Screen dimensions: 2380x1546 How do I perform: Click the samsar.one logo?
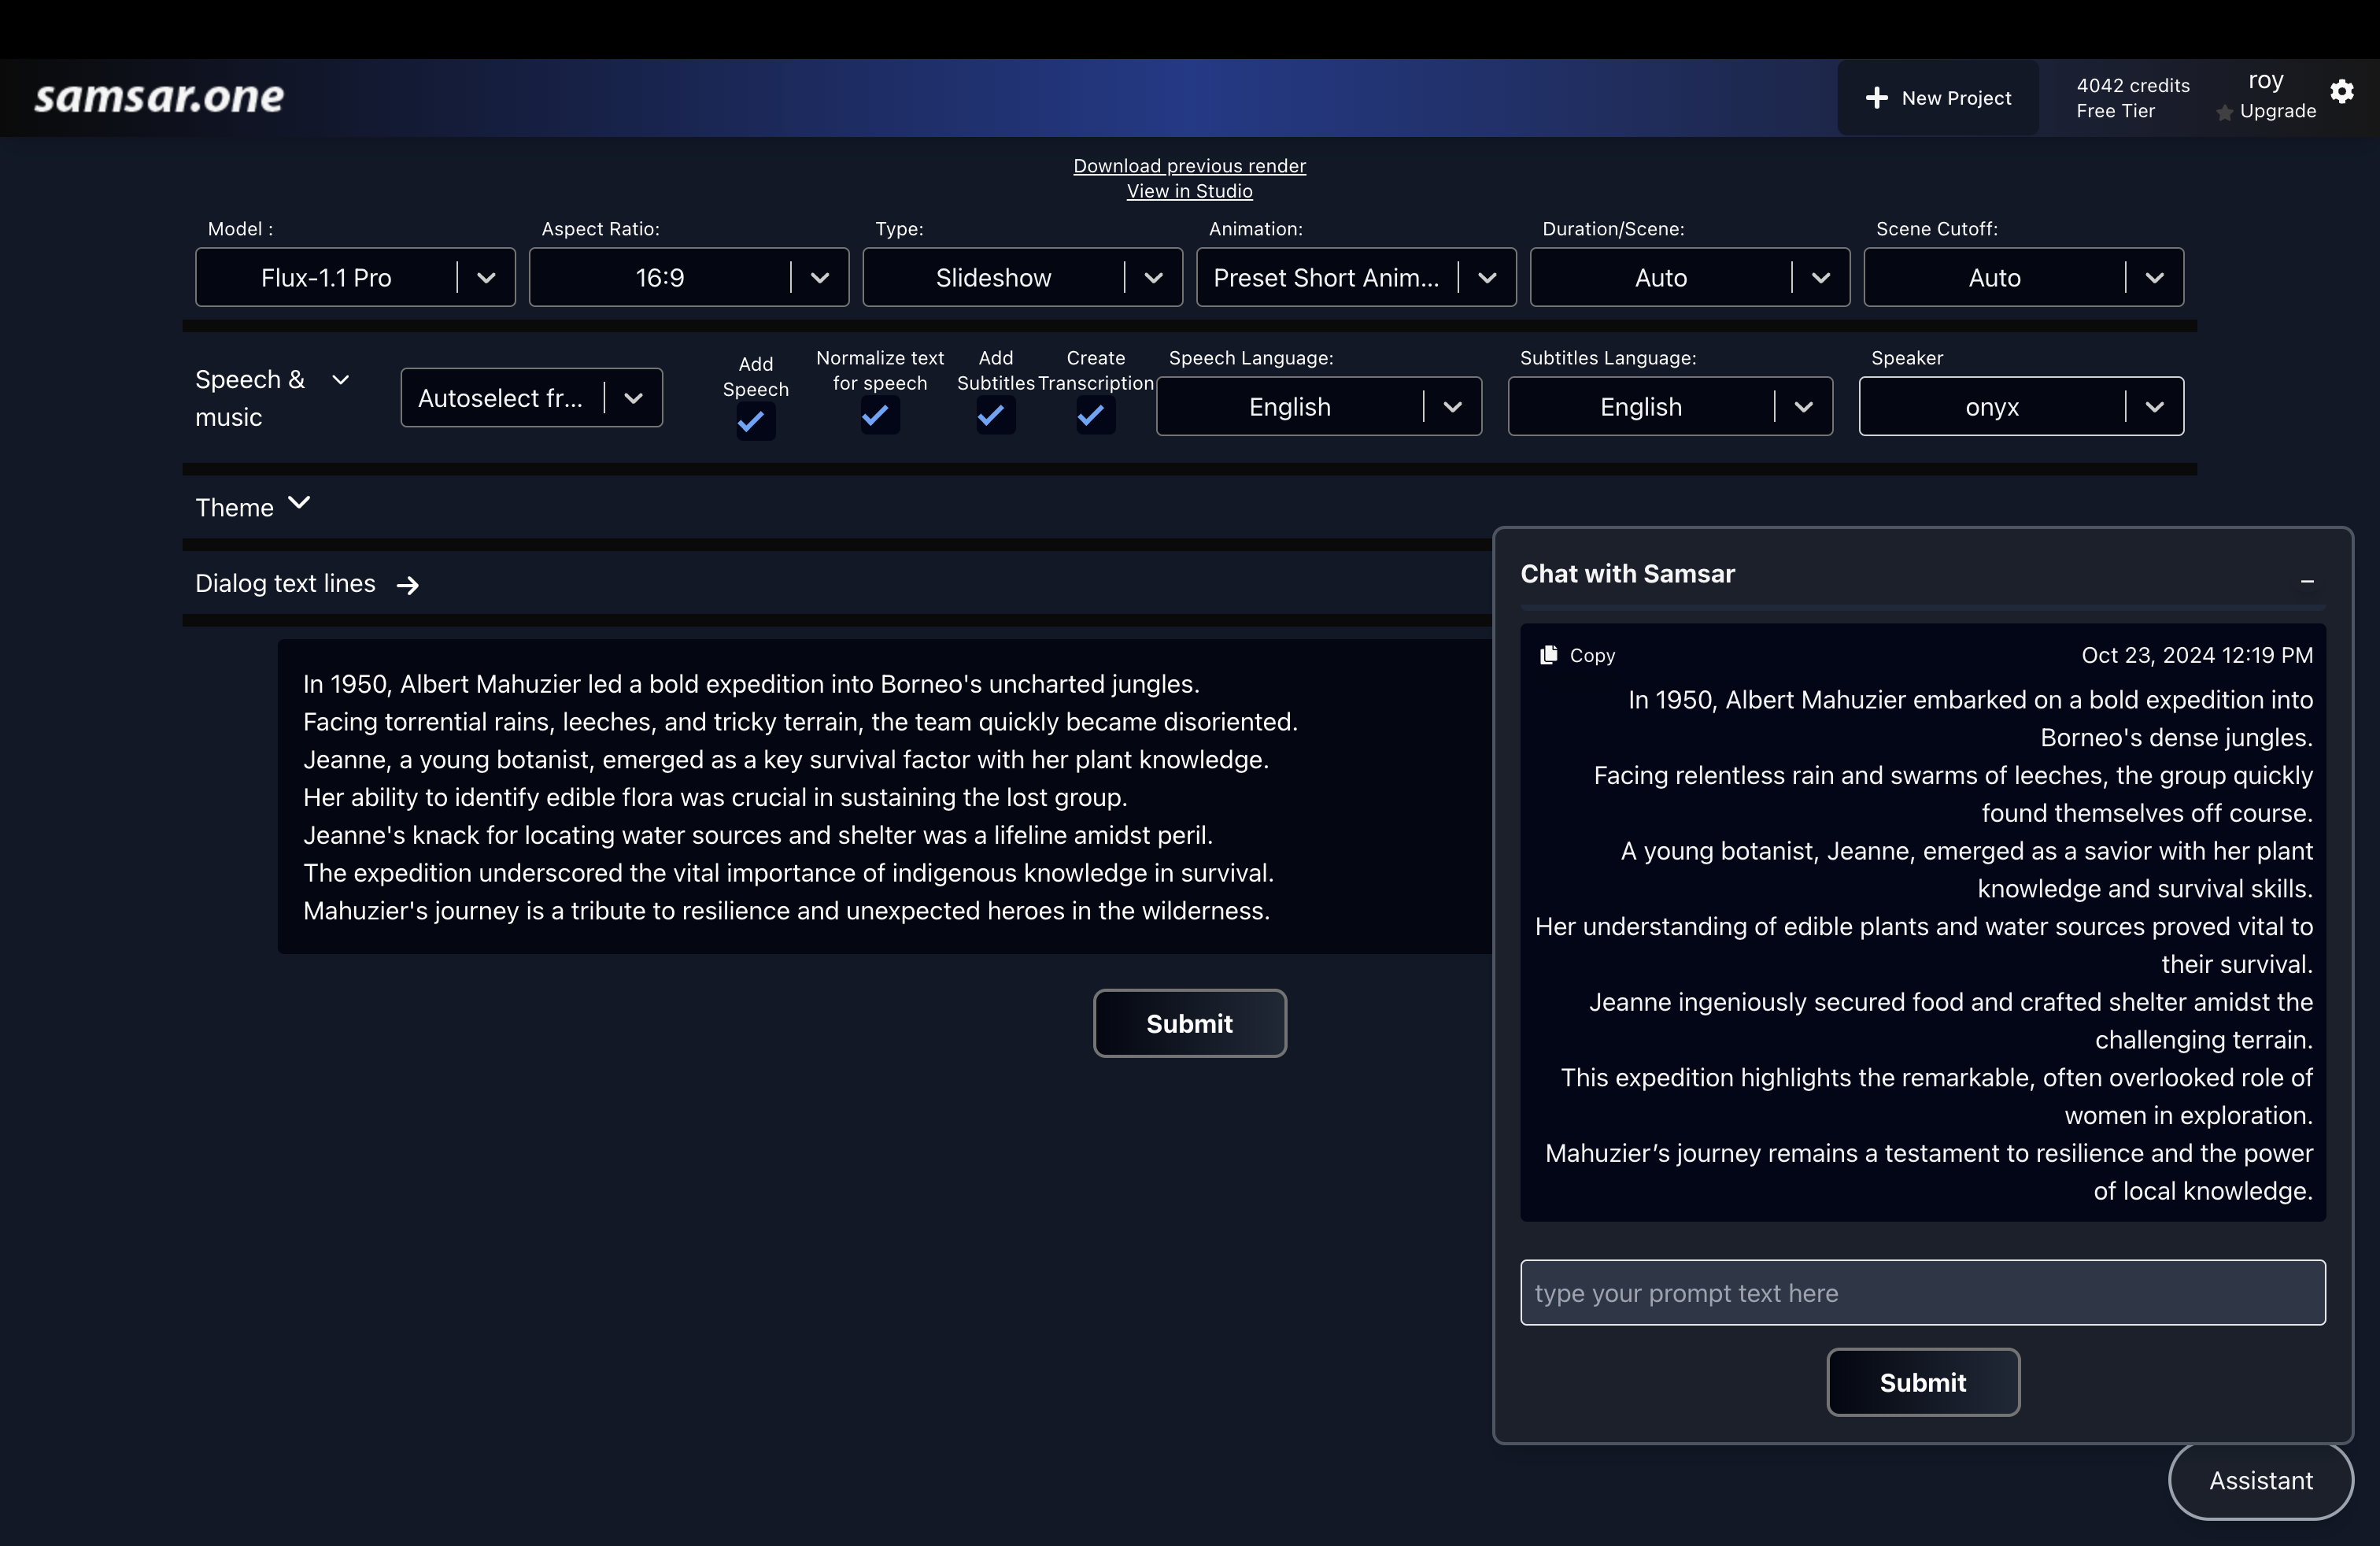click(160, 97)
